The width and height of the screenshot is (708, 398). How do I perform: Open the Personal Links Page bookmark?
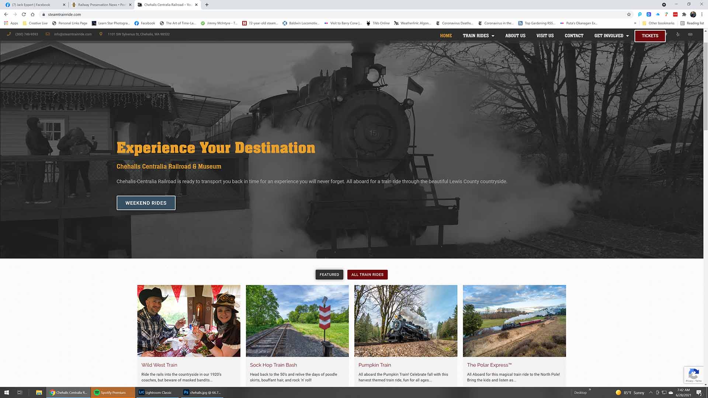70,23
